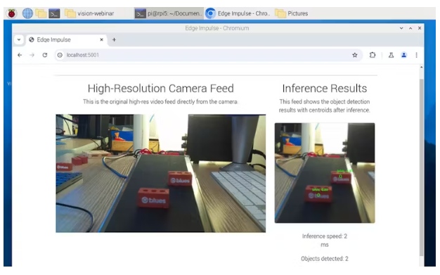This screenshot has height=275, width=440.
Task: Bookmark this page with the star
Action: pyautogui.click(x=355, y=55)
